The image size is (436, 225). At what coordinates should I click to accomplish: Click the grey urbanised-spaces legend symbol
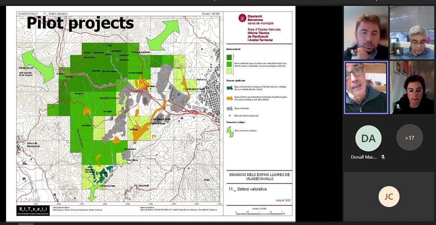tap(230, 109)
